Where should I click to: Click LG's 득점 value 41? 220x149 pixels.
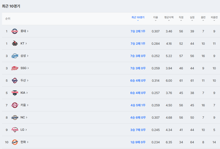click(x=181, y=130)
